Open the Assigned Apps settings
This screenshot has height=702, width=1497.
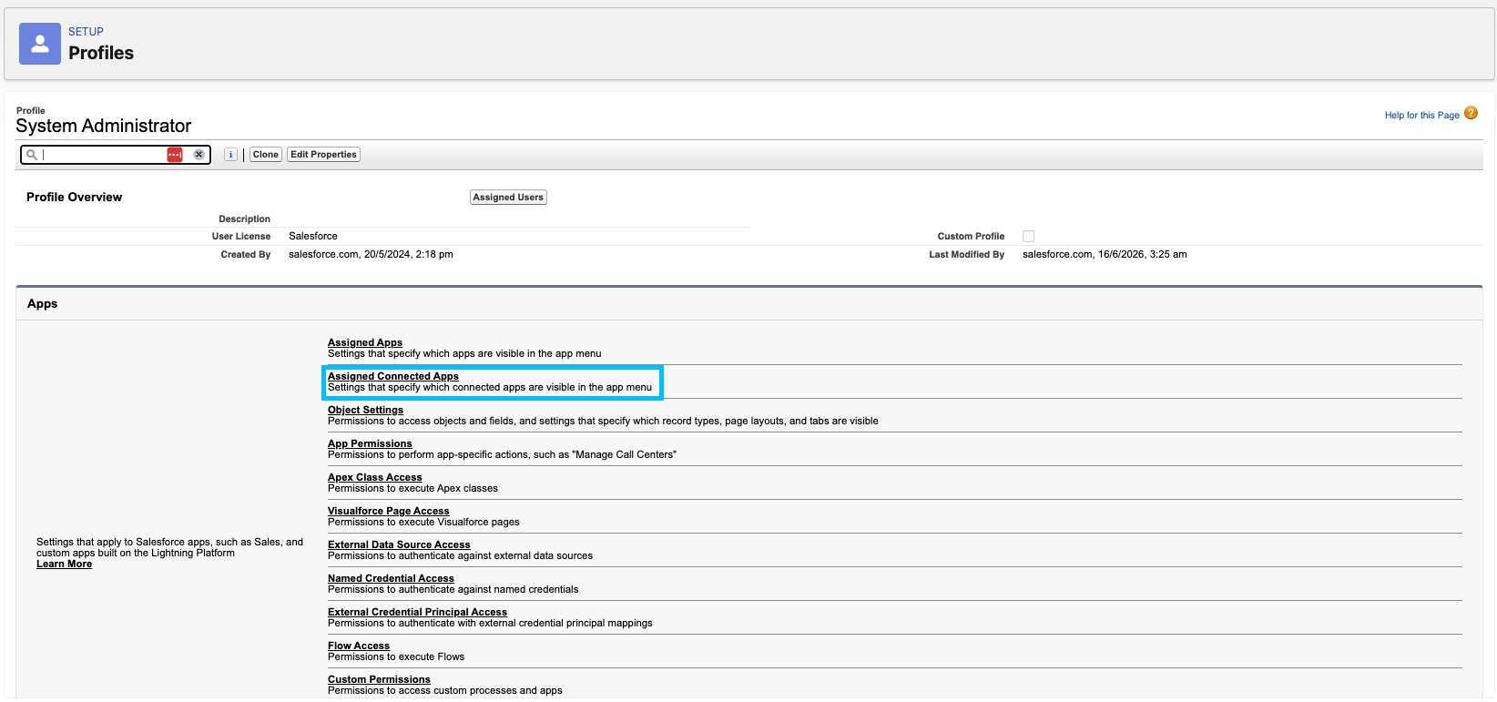(x=365, y=342)
